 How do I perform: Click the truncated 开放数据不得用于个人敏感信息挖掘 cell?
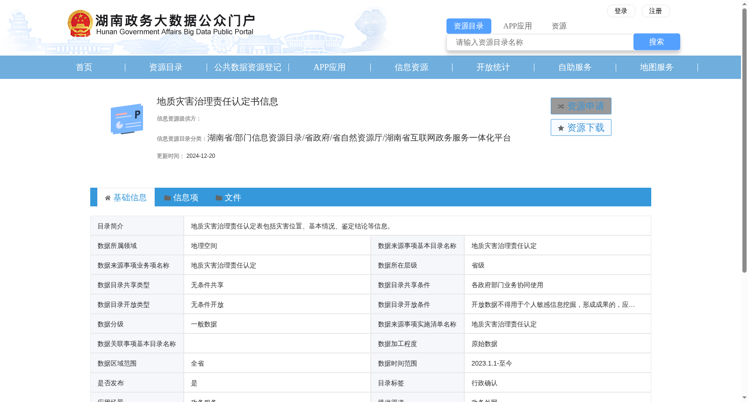(557, 304)
